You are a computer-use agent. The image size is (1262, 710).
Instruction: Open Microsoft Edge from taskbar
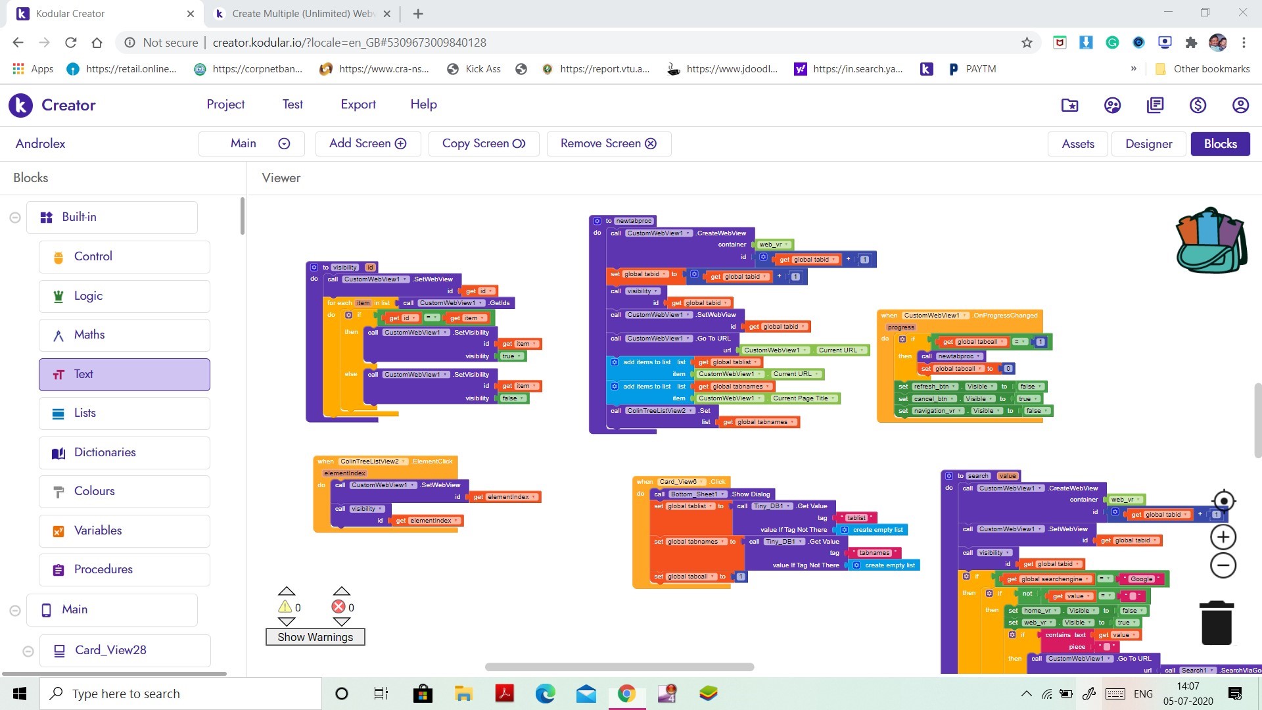tap(545, 694)
